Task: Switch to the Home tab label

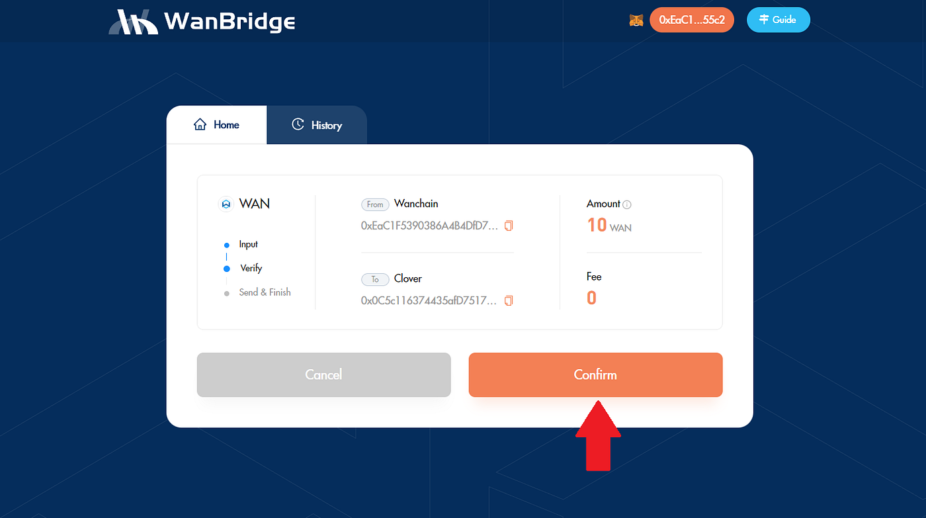Action: pyautogui.click(x=226, y=124)
